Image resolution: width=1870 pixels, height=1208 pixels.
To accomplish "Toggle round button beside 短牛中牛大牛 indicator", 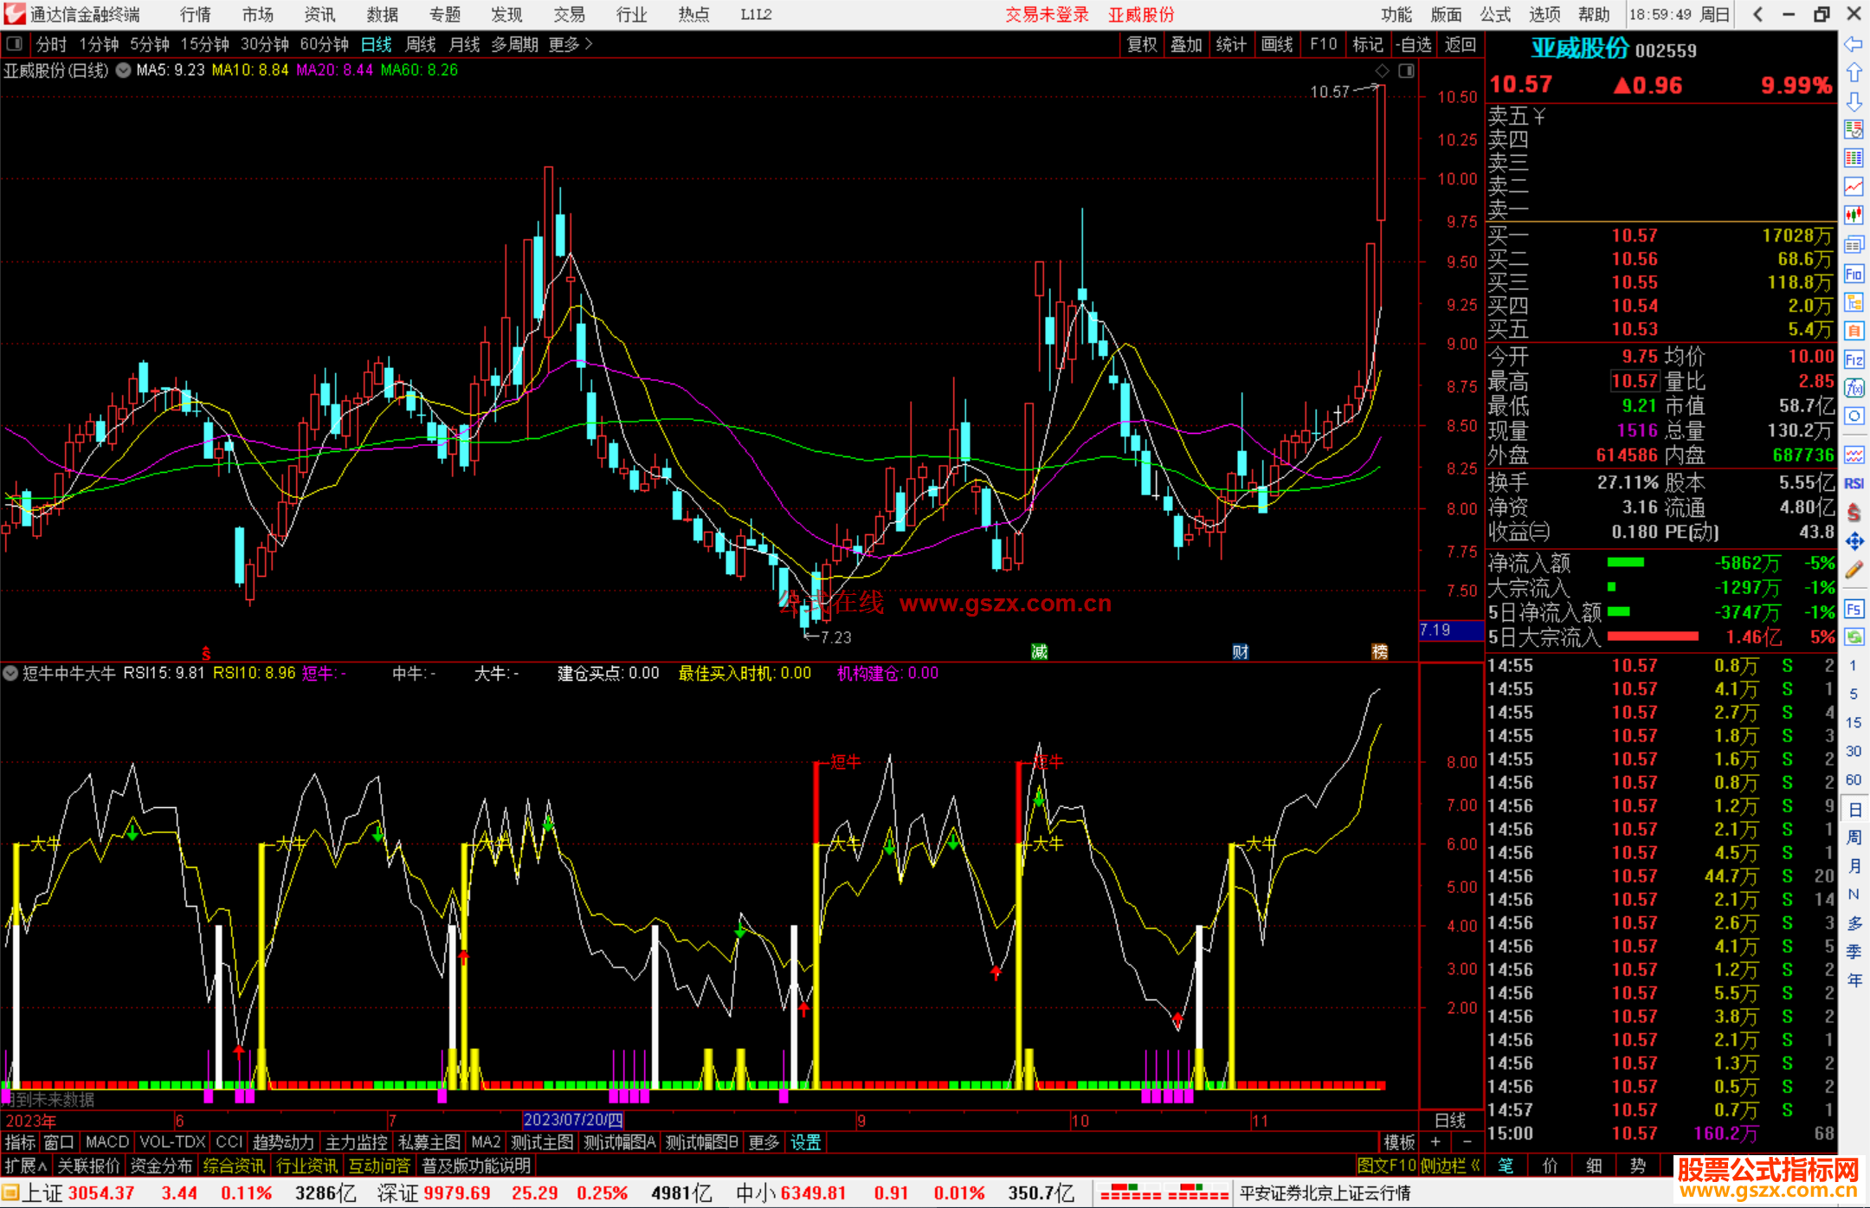I will [x=10, y=673].
